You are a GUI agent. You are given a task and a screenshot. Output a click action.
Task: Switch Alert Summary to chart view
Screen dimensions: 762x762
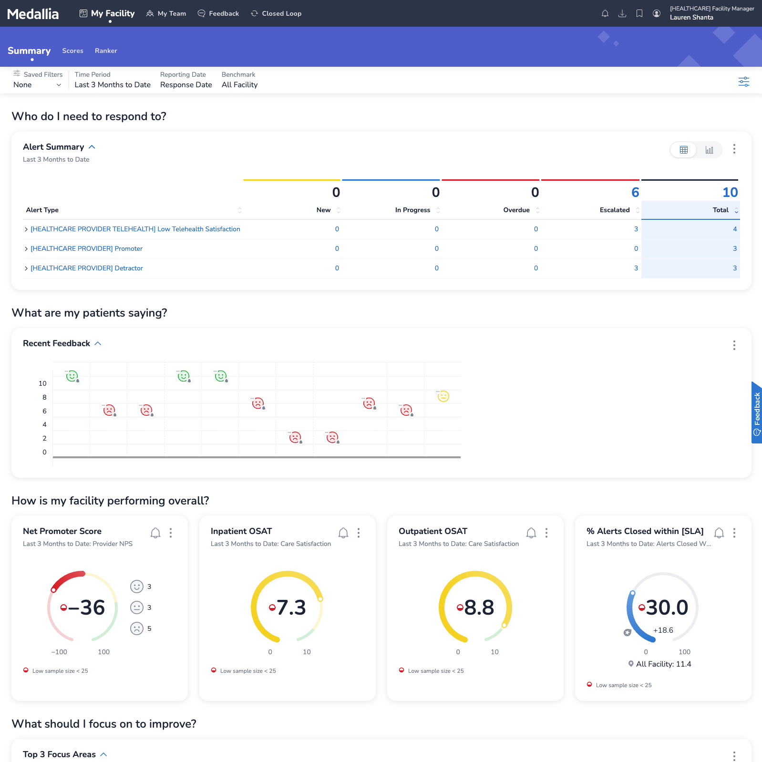click(x=709, y=150)
